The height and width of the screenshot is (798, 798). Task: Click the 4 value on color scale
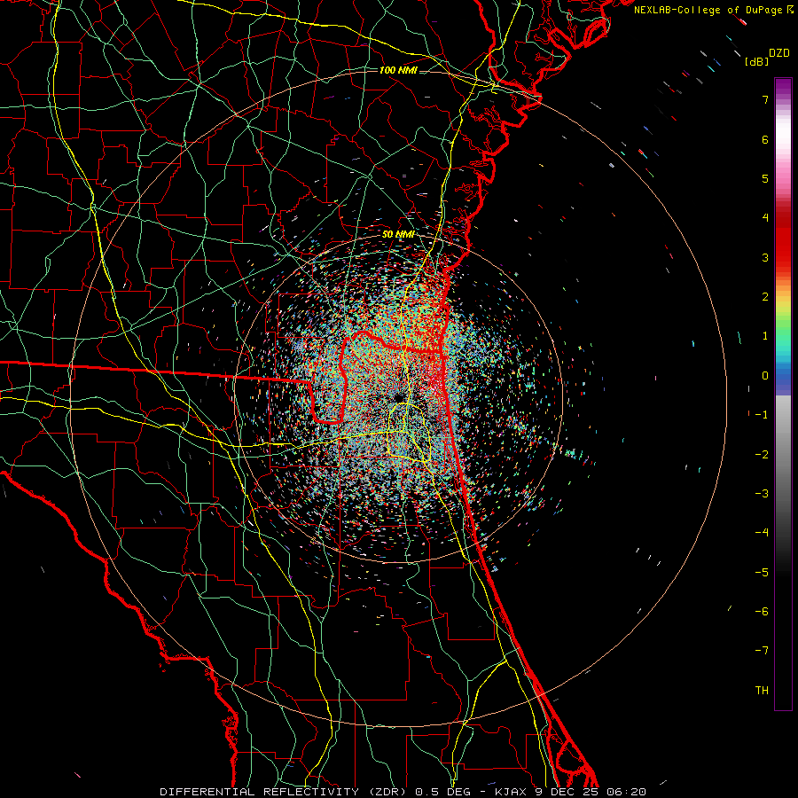(765, 218)
